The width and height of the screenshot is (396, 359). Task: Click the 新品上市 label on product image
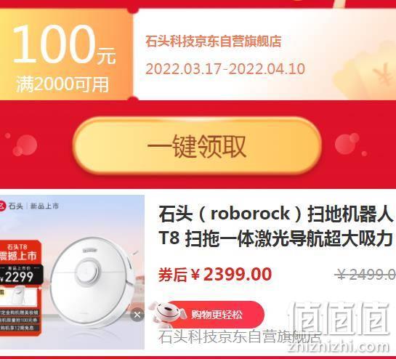pyautogui.click(x=44, y=206)
